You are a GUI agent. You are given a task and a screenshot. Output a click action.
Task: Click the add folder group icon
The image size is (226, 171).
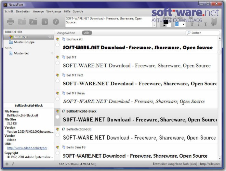pyautogui.click(x=22, y=21)
